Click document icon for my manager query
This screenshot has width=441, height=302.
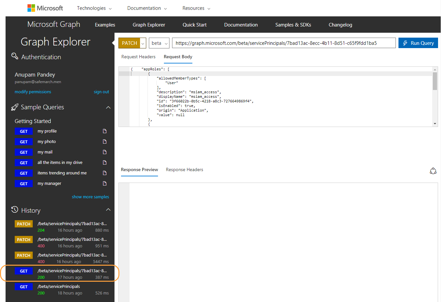tap(105, 184)
